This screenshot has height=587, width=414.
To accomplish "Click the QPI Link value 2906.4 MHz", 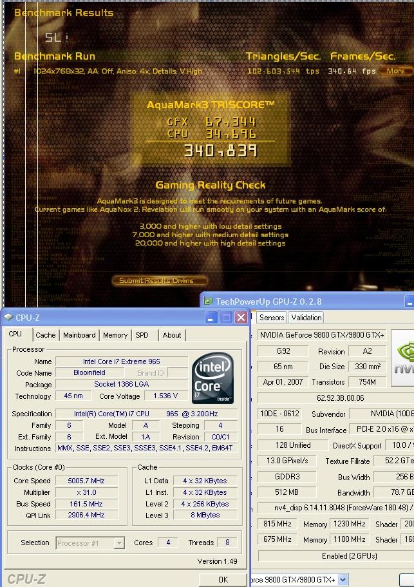I will click(x=86, y=515).
